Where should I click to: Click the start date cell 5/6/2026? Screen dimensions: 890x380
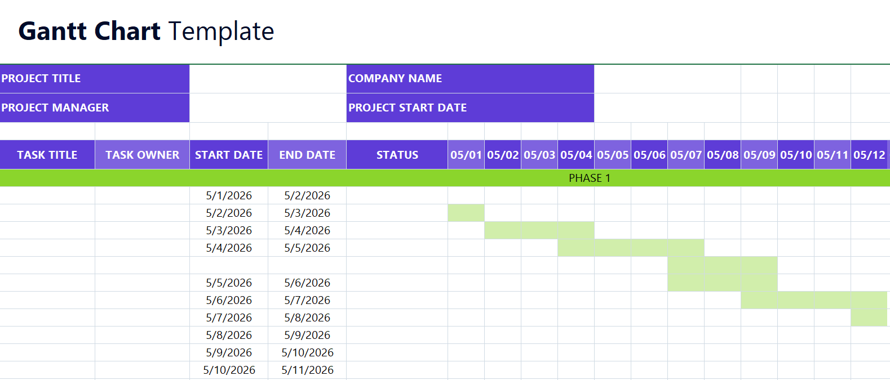[x=229, y=300]
